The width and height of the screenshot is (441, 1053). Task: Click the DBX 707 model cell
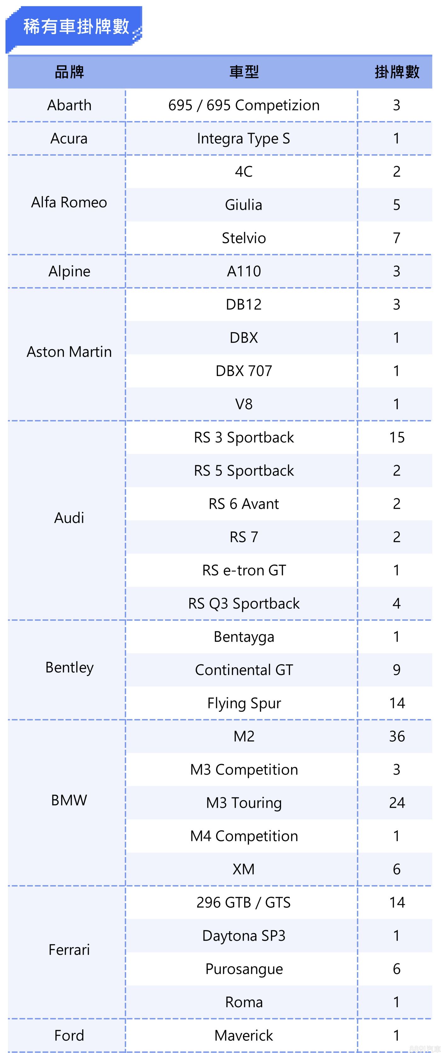click(x=243, y=371)
